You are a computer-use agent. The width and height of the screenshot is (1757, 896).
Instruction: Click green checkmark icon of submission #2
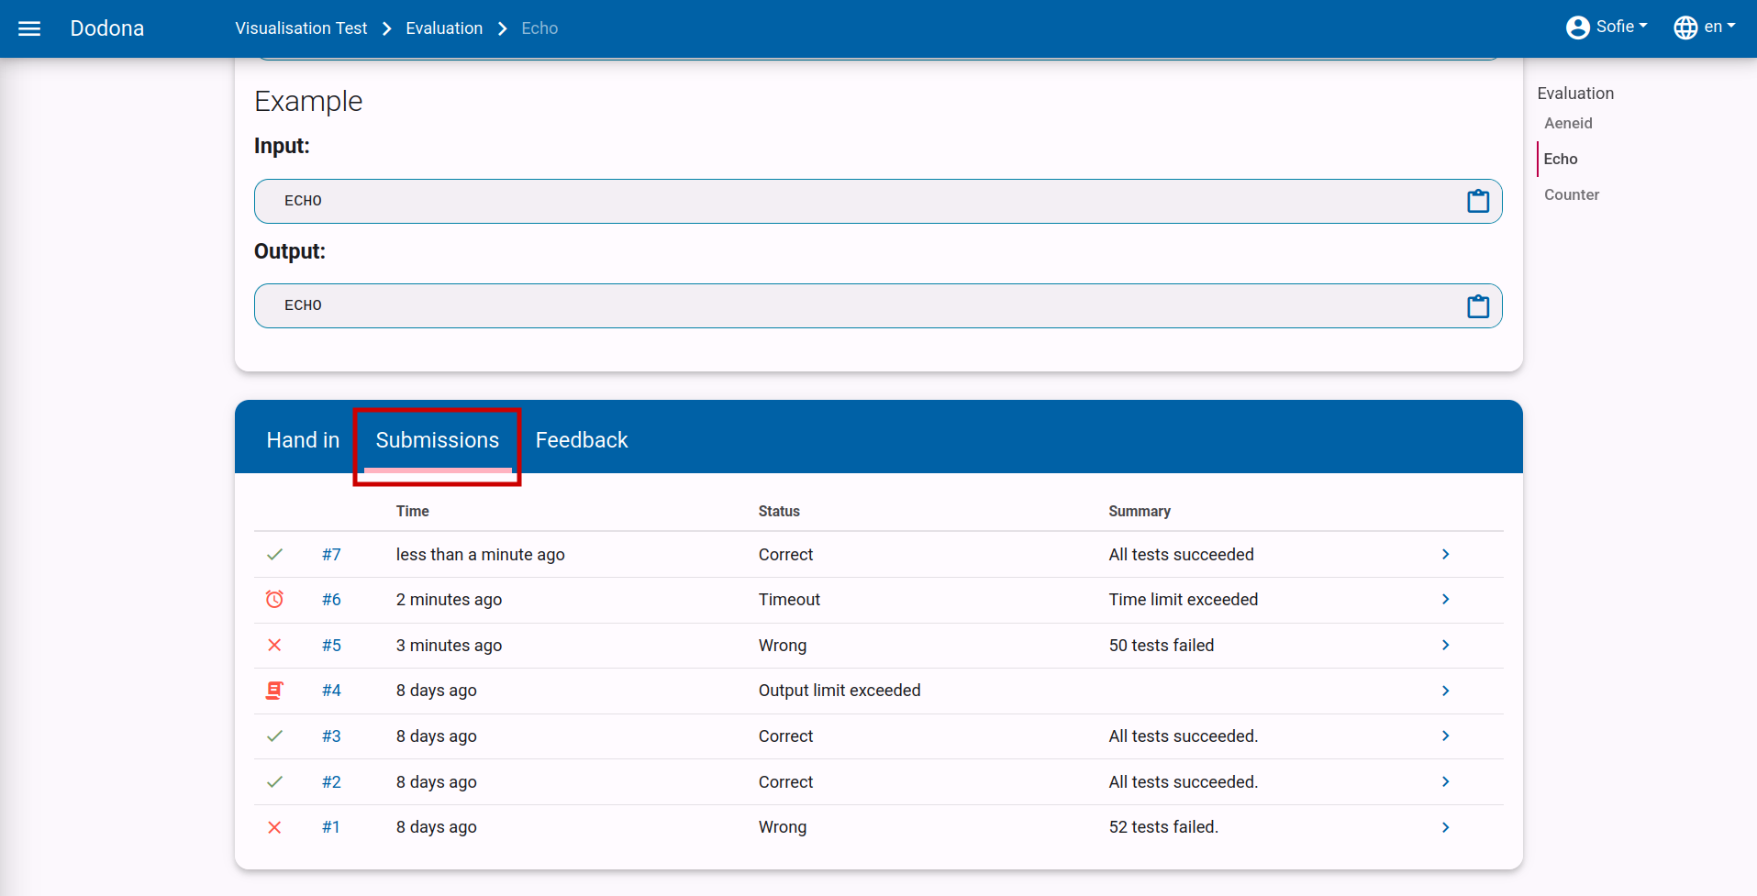tap(274, 781)
